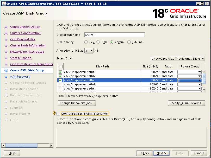Select Flex redundancy radio button
This screenshot has width=211, height=158.
86,42
